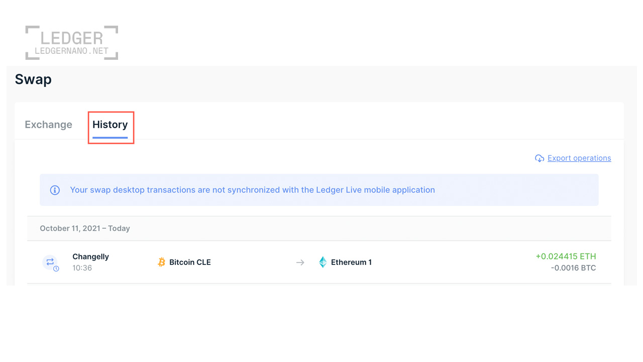The width and height of the screenshot is (643, 362).
Task: Click the Ethereum logo icon
Action: 323,262
